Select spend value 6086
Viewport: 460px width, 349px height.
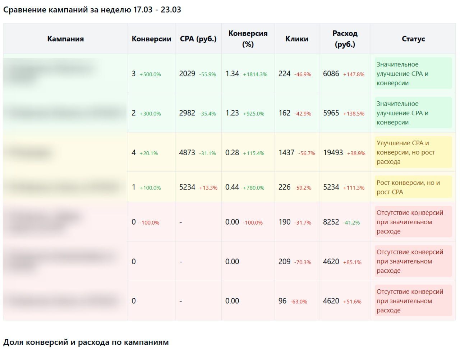(x=331, y=74)
